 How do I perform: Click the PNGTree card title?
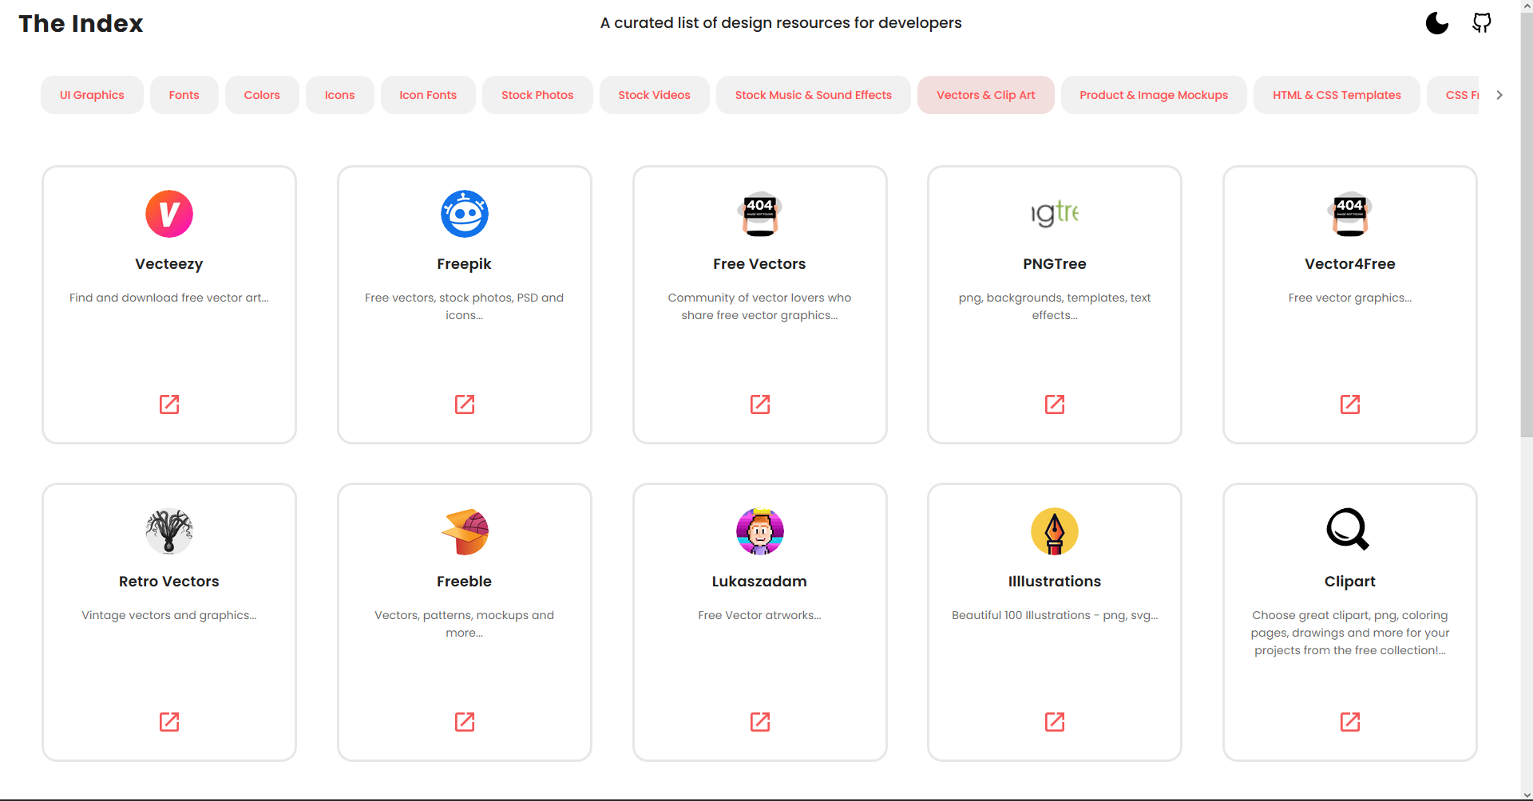(x=1055, y=264)
